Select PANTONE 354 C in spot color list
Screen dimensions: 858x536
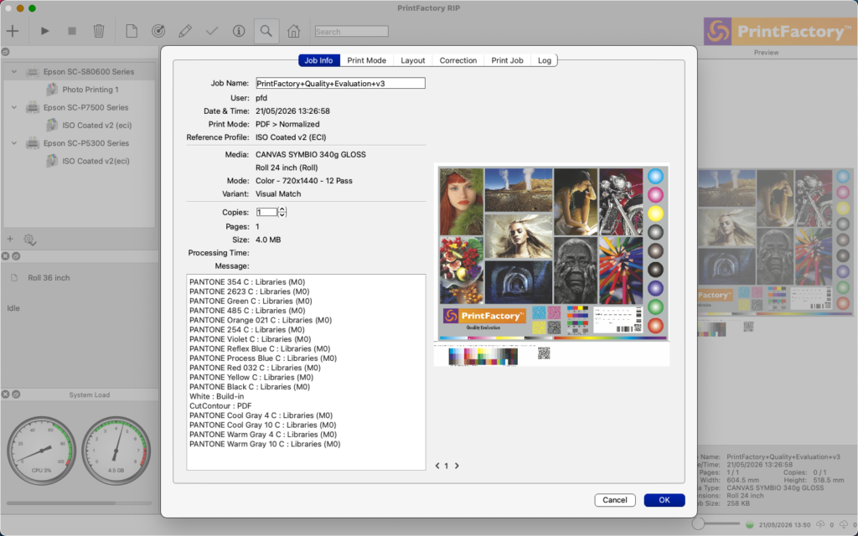point(247,282)
